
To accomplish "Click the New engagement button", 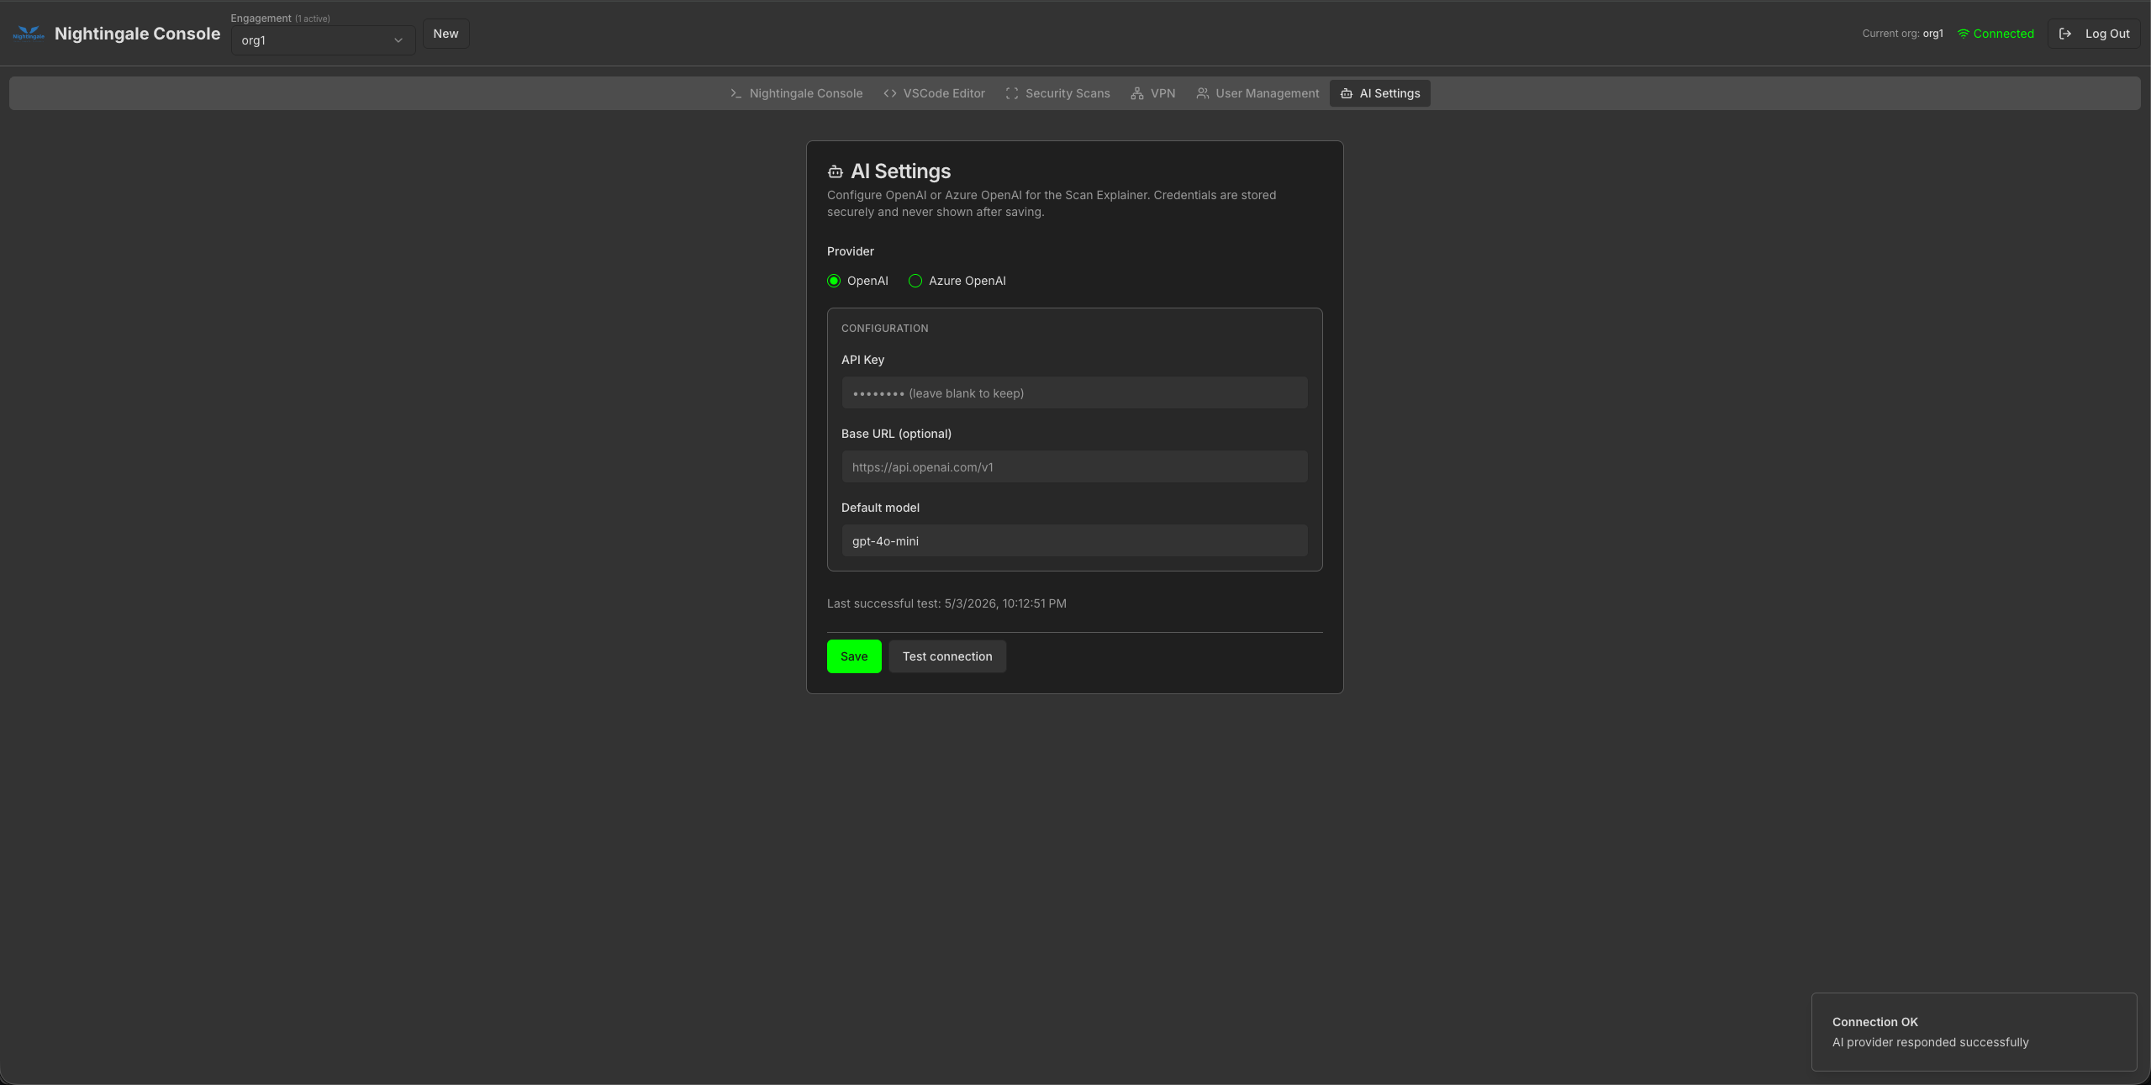I will click(445, 34).
